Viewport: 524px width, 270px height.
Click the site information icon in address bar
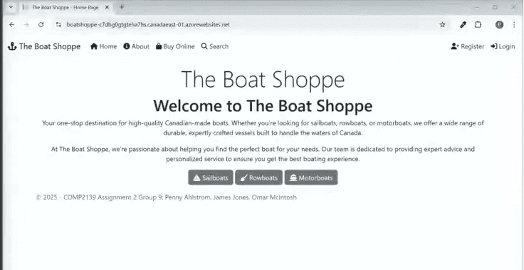pyautogui.click(x=58, y=24)
